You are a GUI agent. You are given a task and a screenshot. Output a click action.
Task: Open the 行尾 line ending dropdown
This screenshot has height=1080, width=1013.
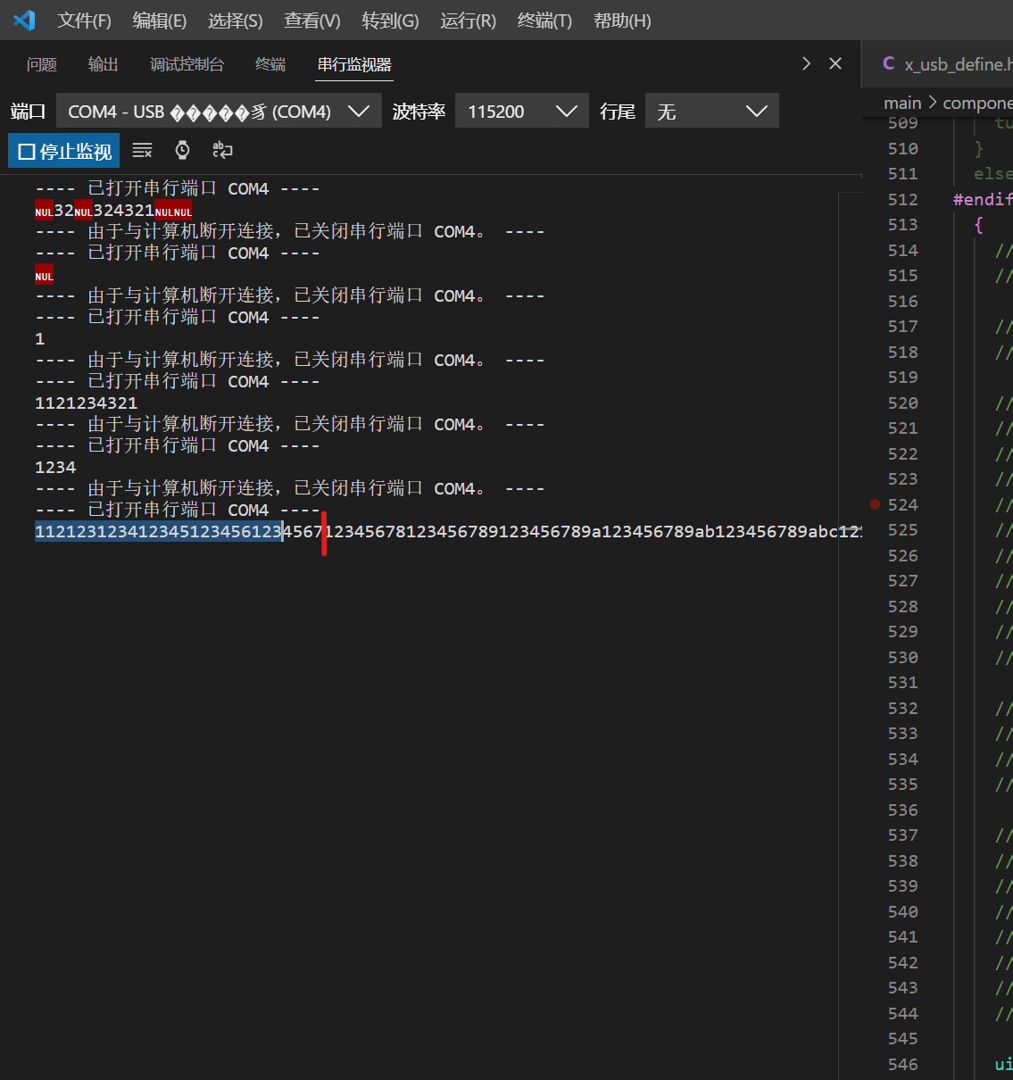pyautogui.click(x=757, y=110)
